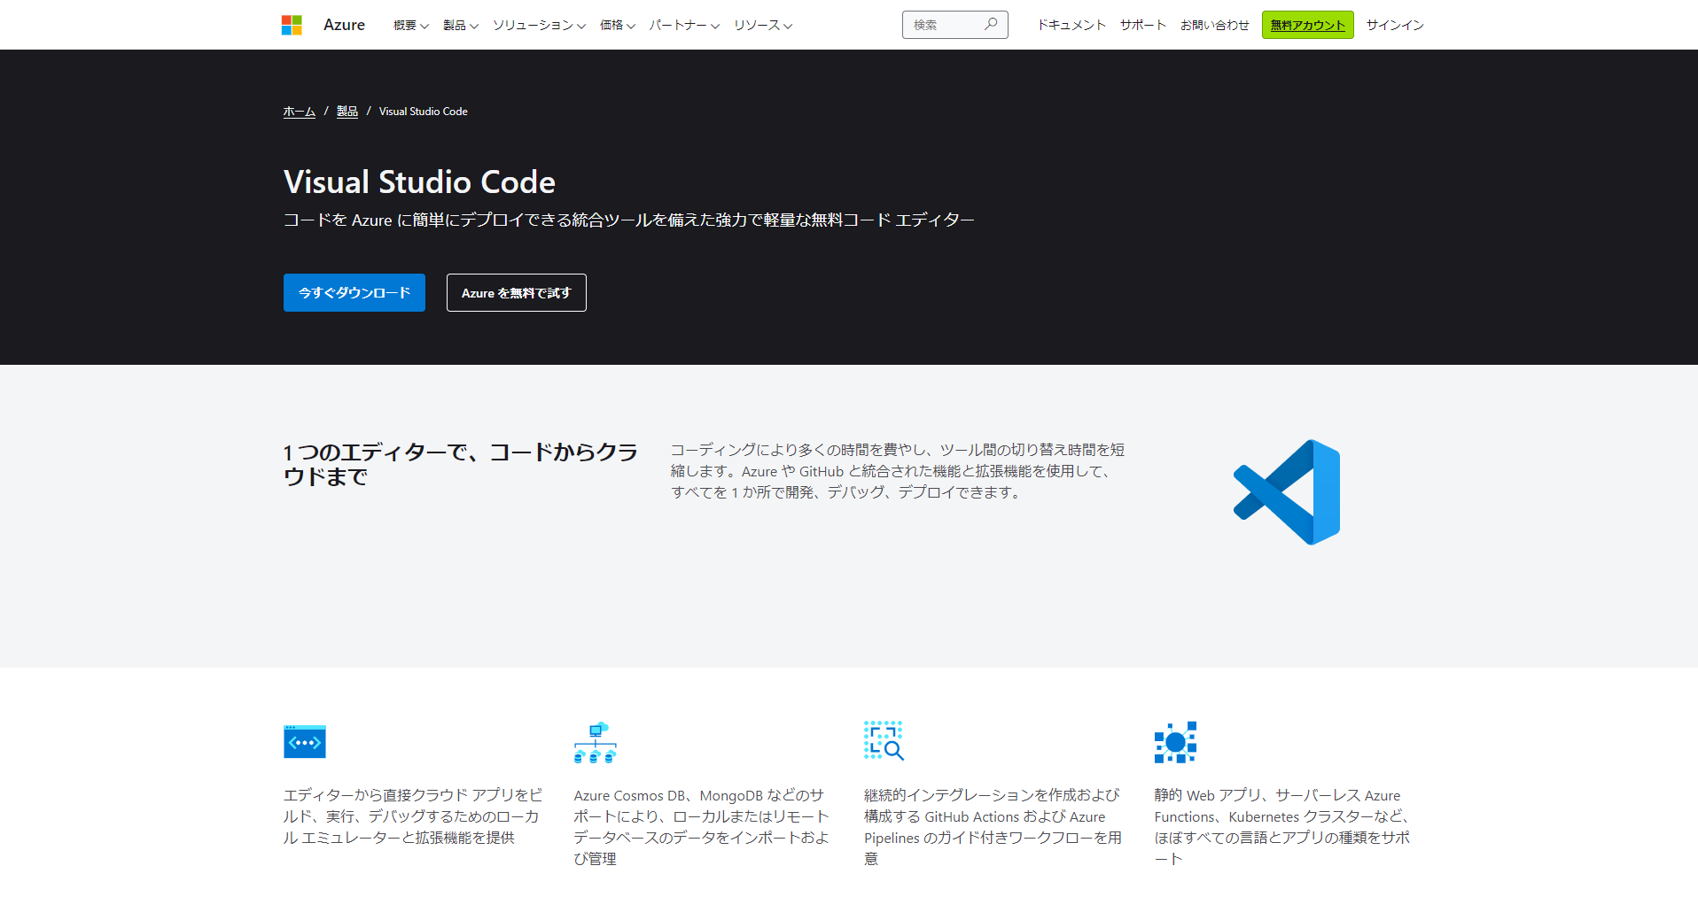Click the Azure を無料で試す button
Image resolution: width=1698 pixels, height=920 pixels.
pyautogui.click(x=517, y=292)
